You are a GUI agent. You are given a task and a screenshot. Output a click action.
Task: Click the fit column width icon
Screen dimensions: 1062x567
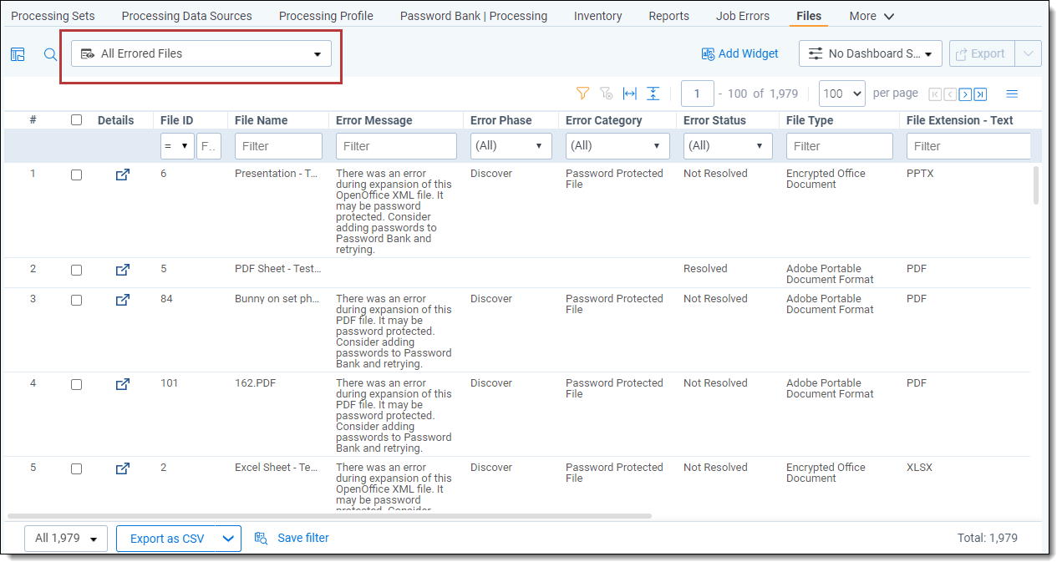coord(630,94)
